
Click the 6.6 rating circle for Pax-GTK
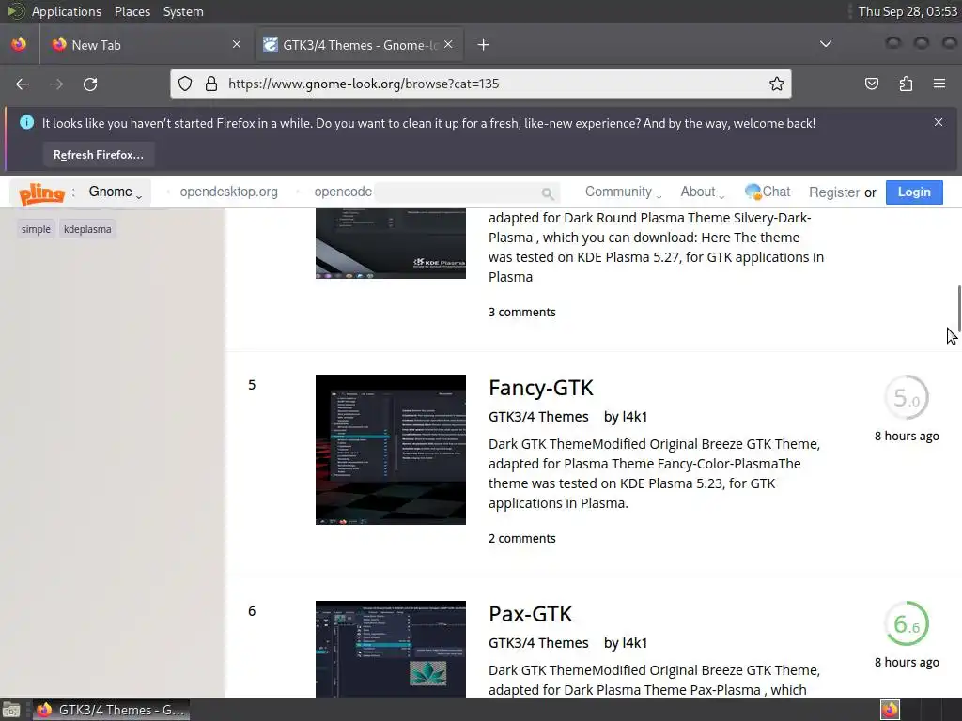[907, 623]
